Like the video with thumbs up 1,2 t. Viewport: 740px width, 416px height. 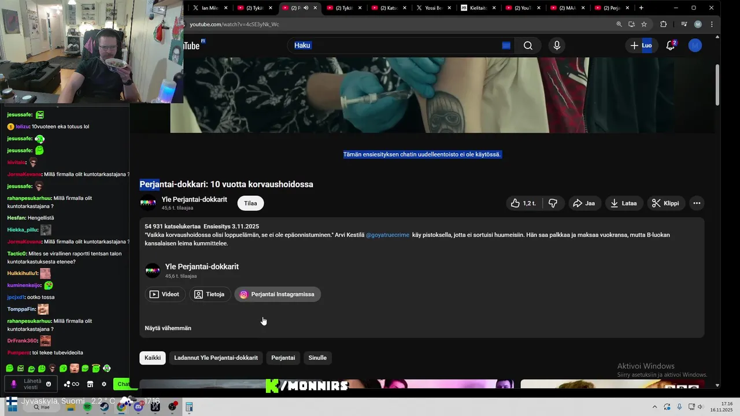tap(523, 203)
